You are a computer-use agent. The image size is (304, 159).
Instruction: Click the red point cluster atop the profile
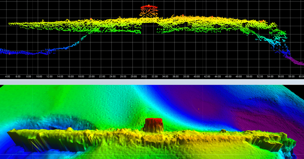148,7
